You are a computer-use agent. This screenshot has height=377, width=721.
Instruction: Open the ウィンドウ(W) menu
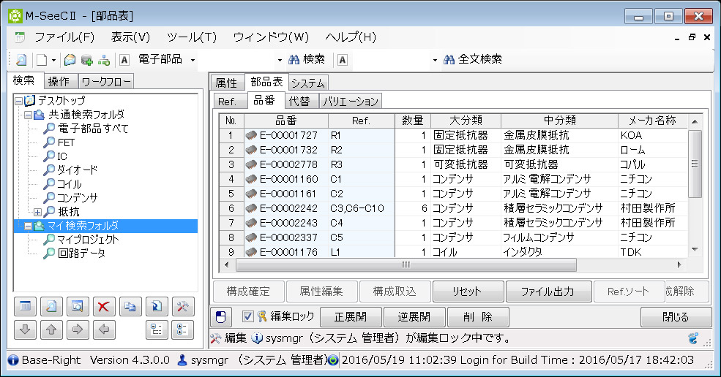[271, 37]
